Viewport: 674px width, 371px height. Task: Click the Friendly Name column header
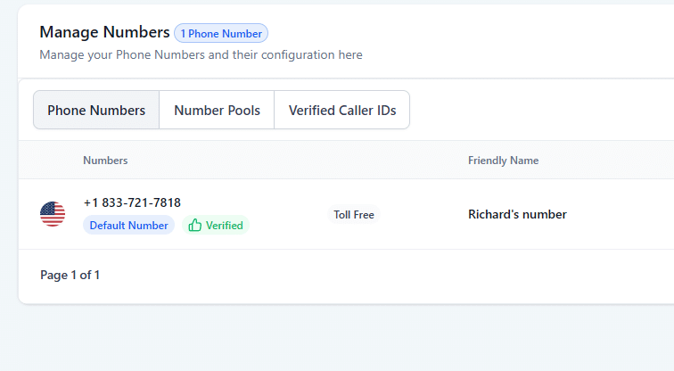click(x=503, y=161)
